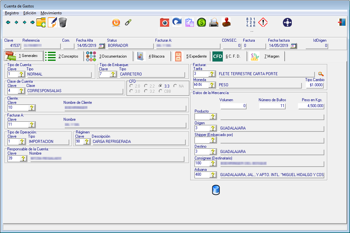Select CFD version 2.0 radio
The width and height of the screenshot is (350, 233).
[131, 86]
